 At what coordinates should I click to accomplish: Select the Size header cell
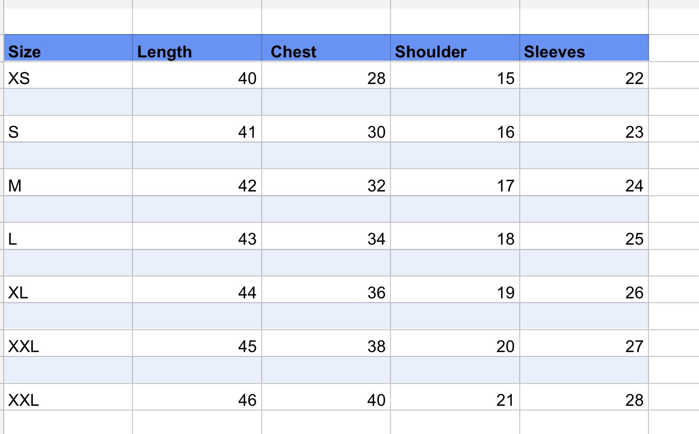(x=68, y=48)
